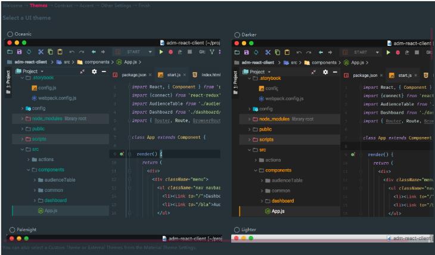Click the green Run button in Oceanic preview
Image resolution: width=435 pixels, height=255 pixels.
[161, 52]
